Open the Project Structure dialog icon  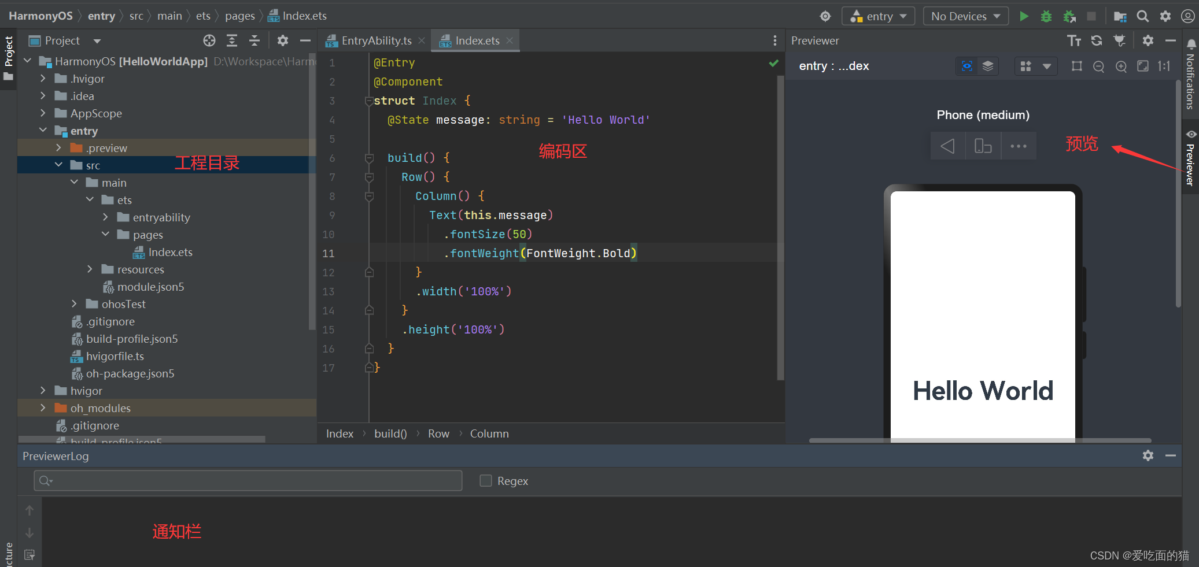tap(1120, 16)
